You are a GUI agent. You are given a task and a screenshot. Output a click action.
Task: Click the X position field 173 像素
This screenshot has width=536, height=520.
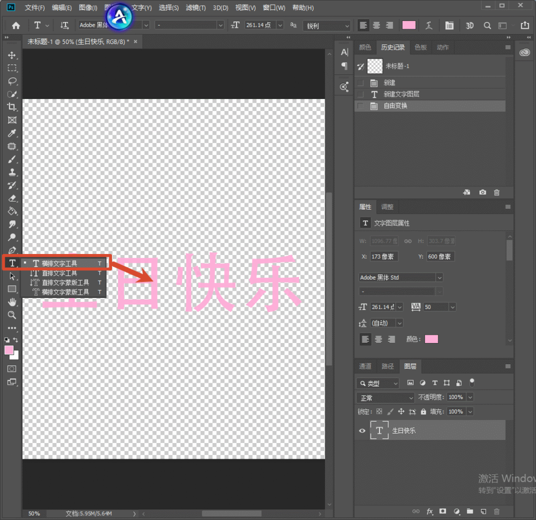(x=384, y=257)
